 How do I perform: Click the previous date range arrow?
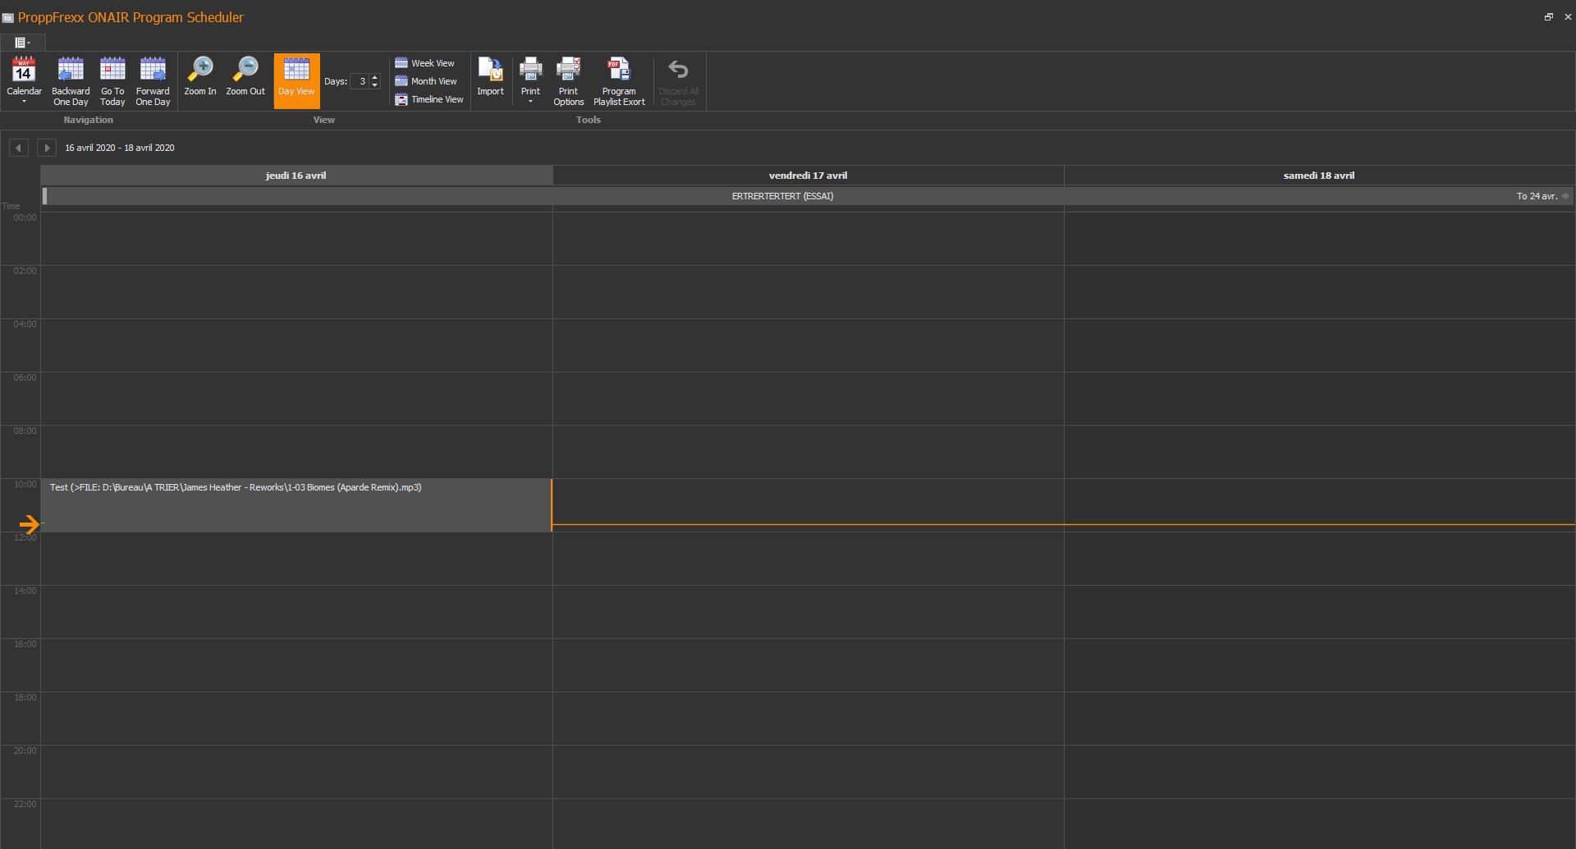coord(19,148)
